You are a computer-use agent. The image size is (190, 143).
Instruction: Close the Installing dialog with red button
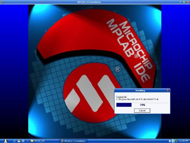[167, 90]
